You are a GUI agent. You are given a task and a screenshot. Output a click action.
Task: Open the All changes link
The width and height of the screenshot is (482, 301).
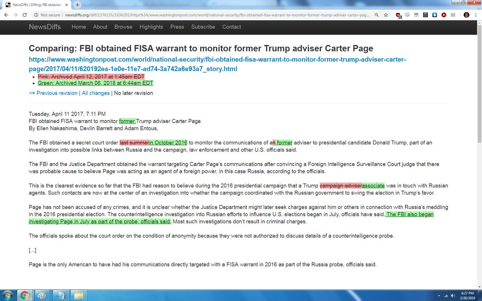[96, 93]
